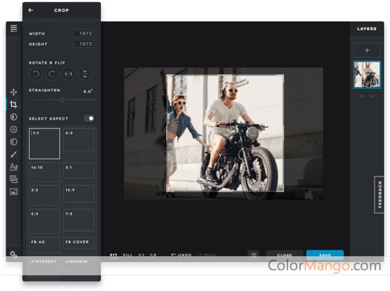Flip image horizontally
390x291 pixels.
[68, 74]
